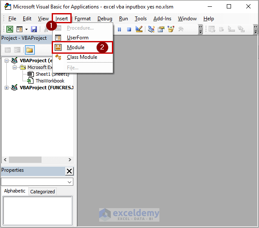The height and width of the screenshot is (228, 259).
Task: Click the Toolbox wrench icon
Action: click(181, 29)
